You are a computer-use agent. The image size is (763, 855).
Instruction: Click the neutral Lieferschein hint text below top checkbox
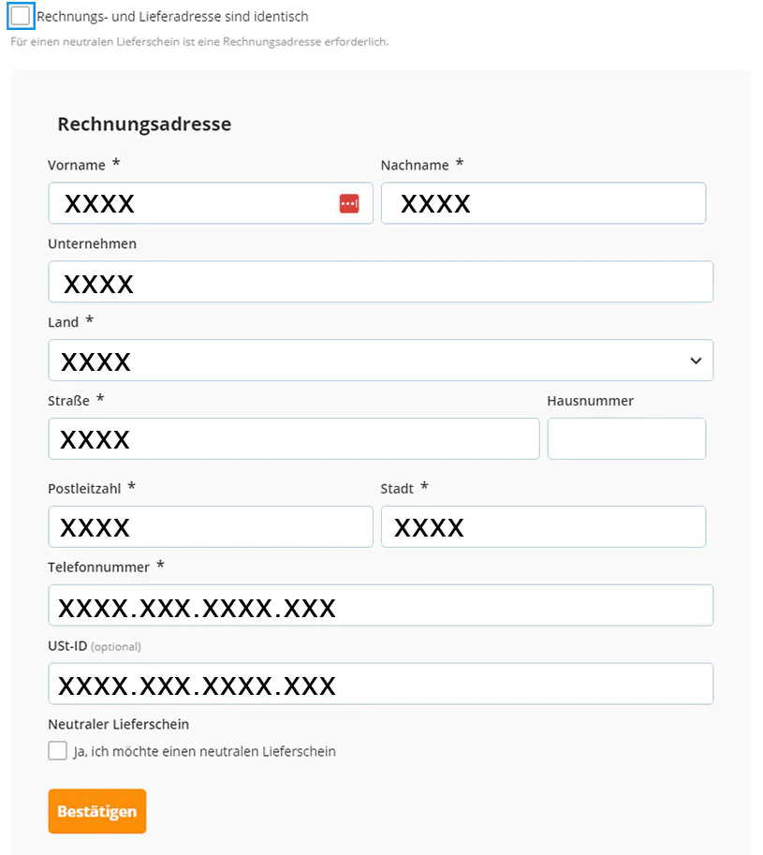[x=198, y=42]
